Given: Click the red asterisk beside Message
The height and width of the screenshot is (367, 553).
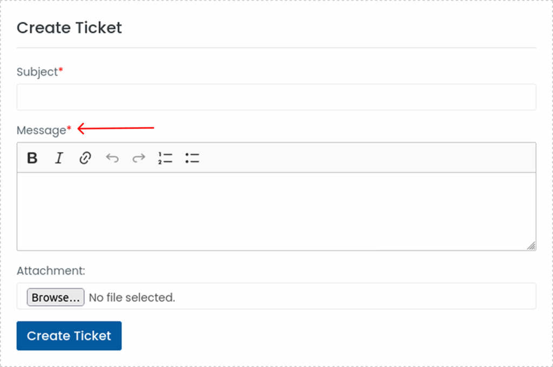Looking at the screenshot, I should pyautogui.click(x=69, y=130).
